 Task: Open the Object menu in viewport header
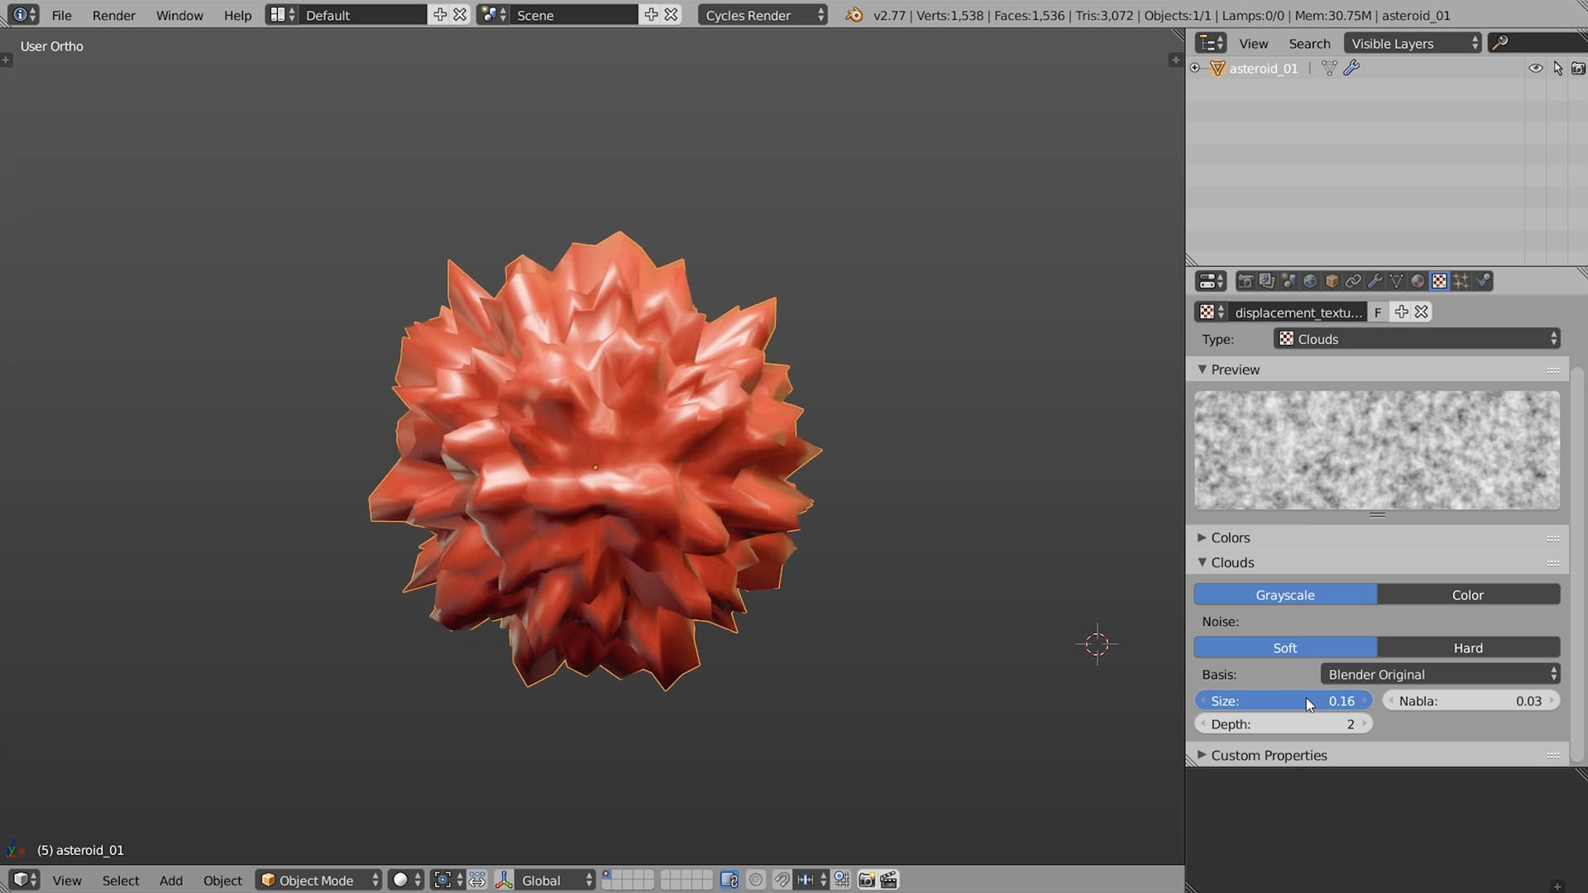coord(222,881)
